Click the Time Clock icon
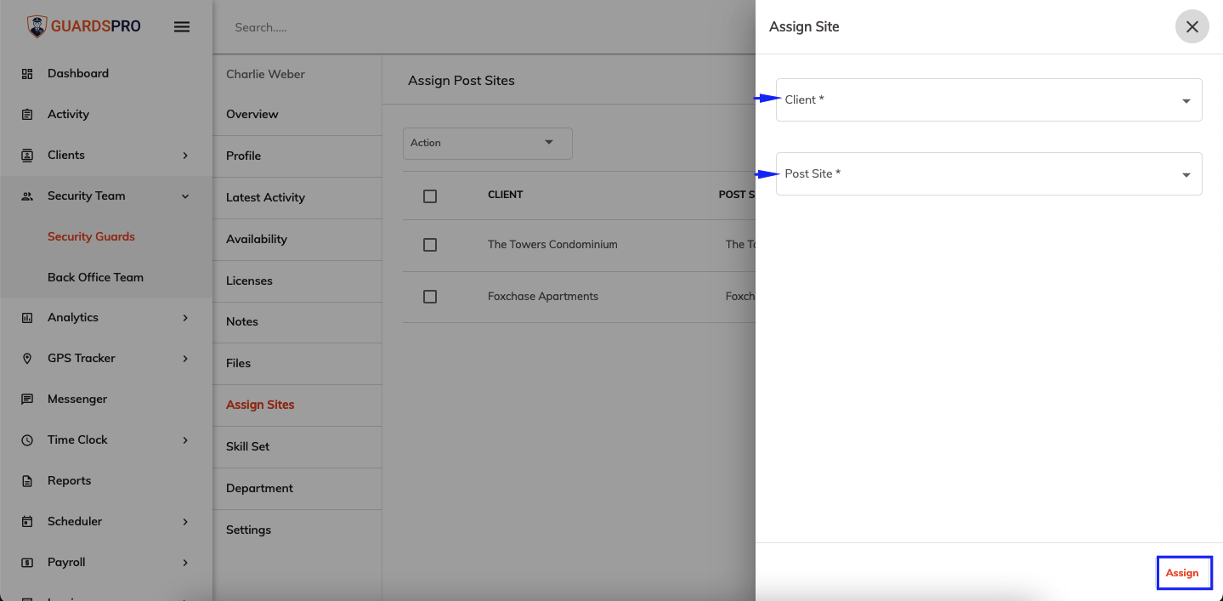This screenshot has width=1223, height=601. coord(27,440)
